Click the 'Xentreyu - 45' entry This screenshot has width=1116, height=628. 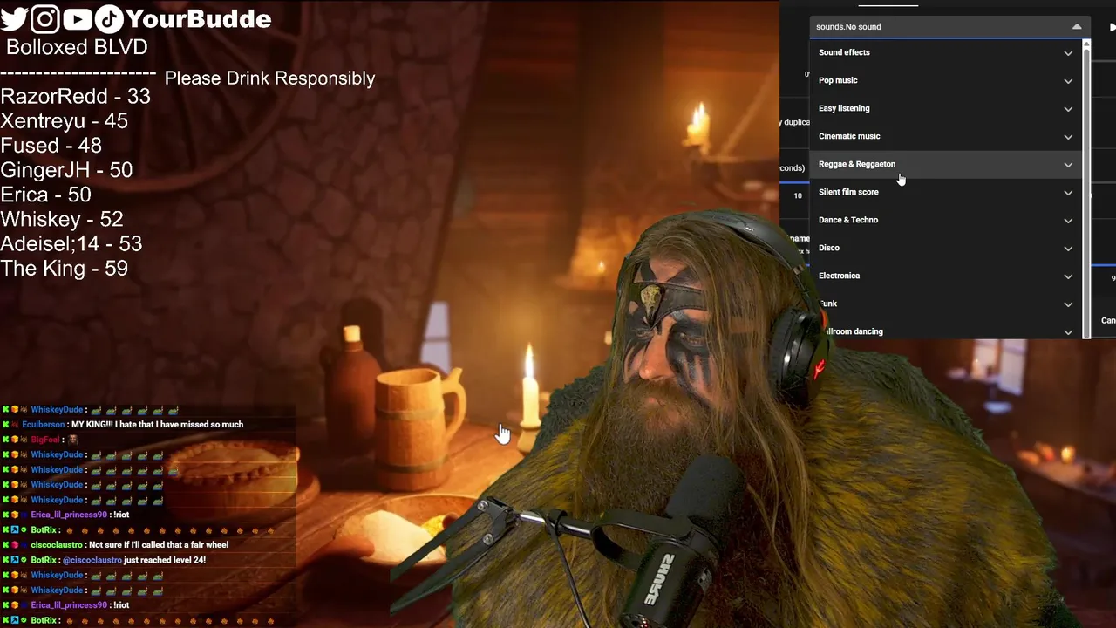pos(65,121)
